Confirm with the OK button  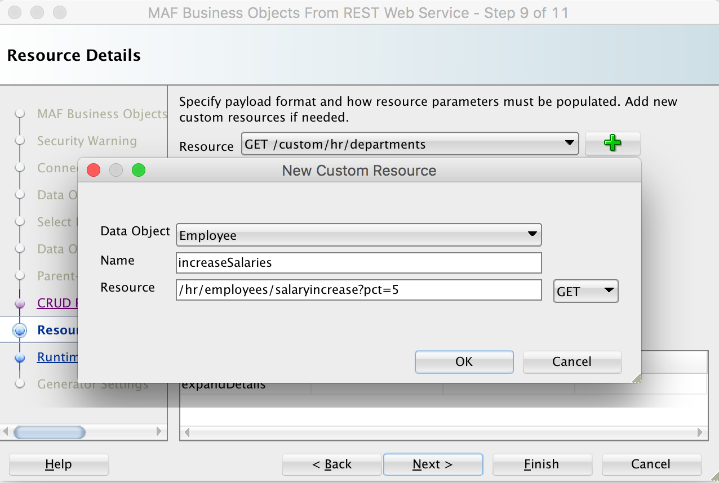[464, 362]
